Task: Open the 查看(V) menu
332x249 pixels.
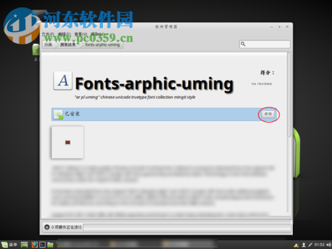Action: tap(81, 35)
